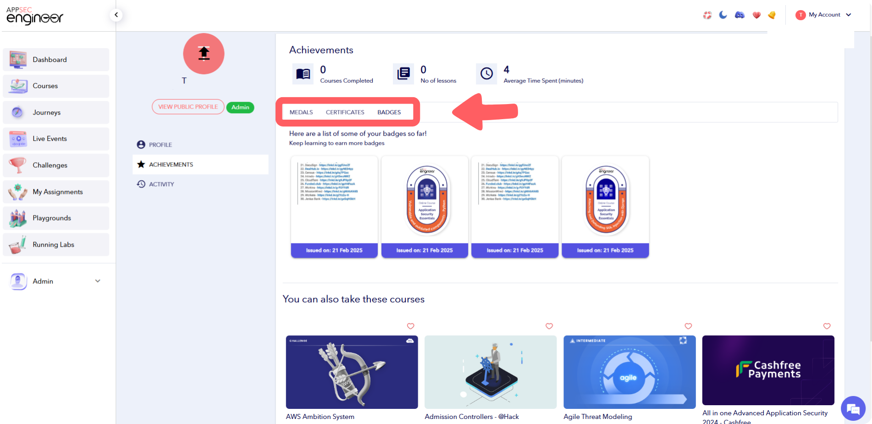Screen dimensions: 872x424
Task: Open Challenges in the sidebar
Action: pyautogui.click(x=50, y=165)
